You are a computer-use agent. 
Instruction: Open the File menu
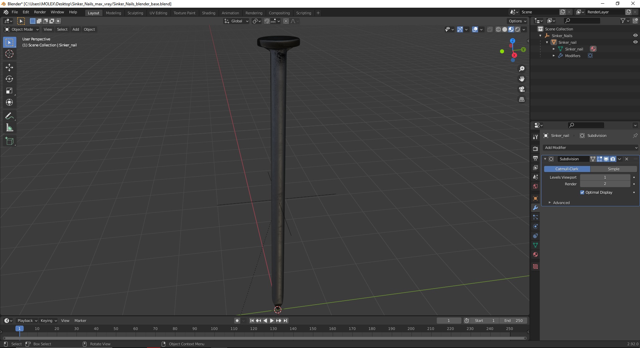pos(15,12)
